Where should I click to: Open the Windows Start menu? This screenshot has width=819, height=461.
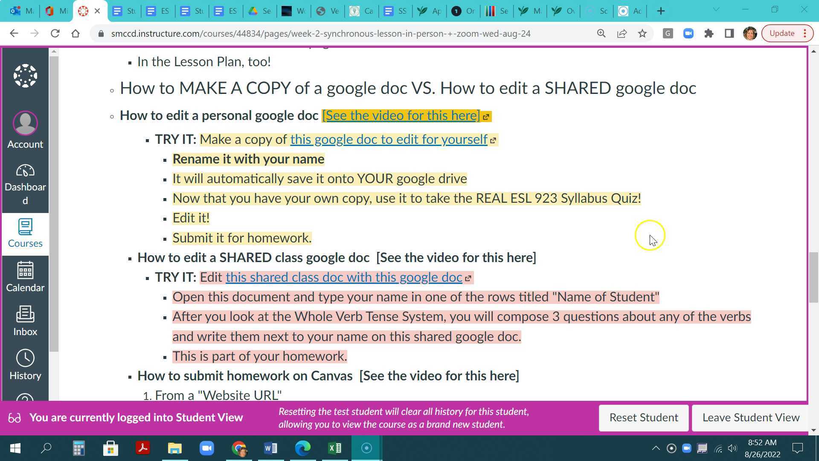15,448
